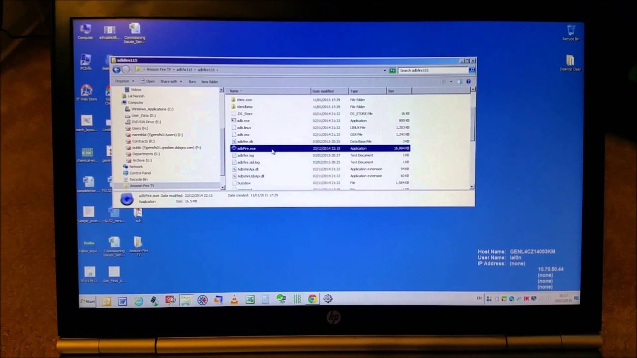
Task: Open Computer desktop icon
Action: pos(86,31)
